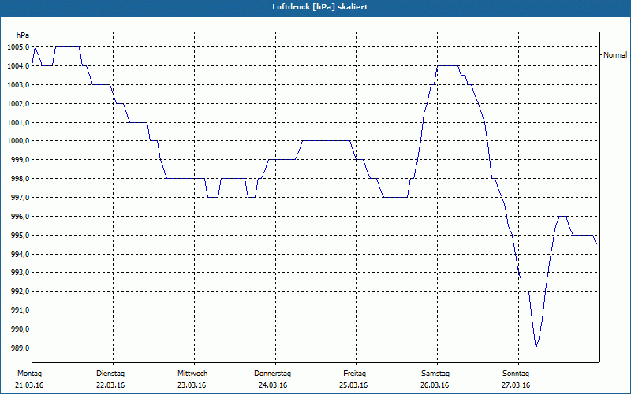Click the '991,0' axis value
Screen dimensions: 631x394
point(20,310)
